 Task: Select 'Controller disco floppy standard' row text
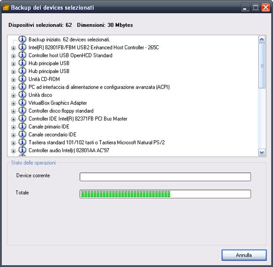tap(61, 111)
